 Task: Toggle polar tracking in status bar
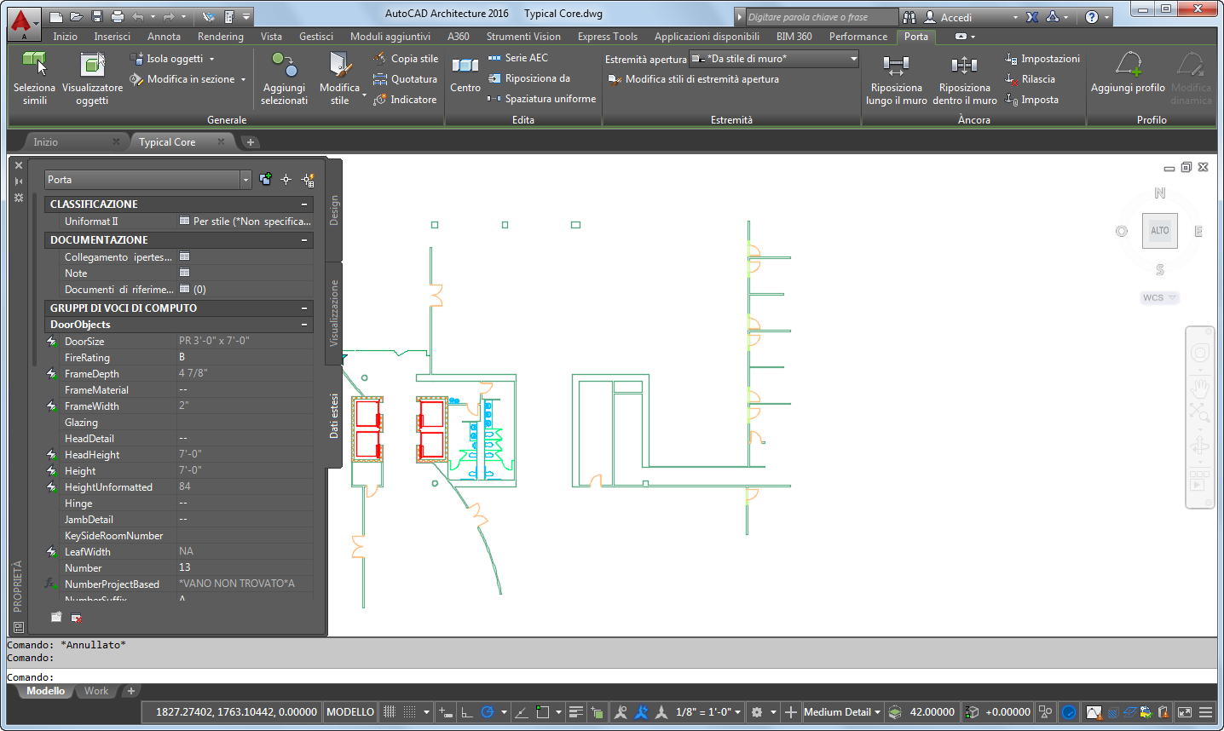coord(488,712)
